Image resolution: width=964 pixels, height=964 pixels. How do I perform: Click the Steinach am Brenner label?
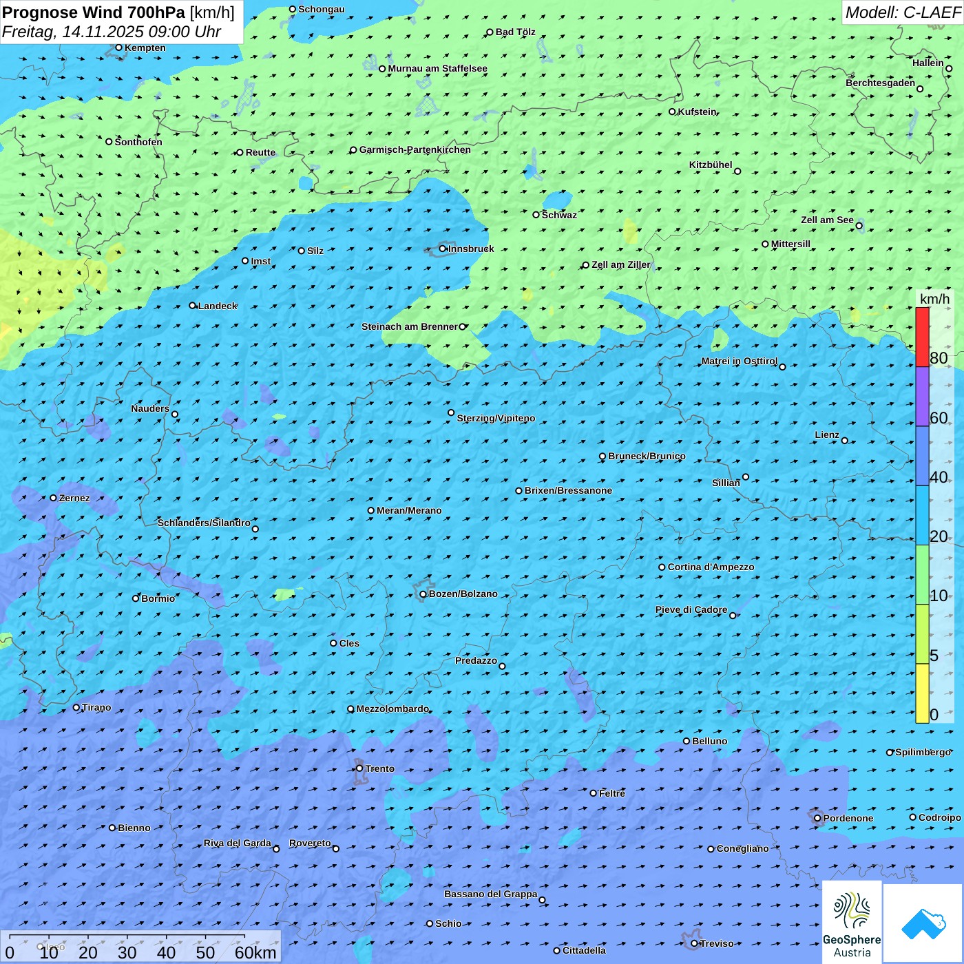[410, 326]
